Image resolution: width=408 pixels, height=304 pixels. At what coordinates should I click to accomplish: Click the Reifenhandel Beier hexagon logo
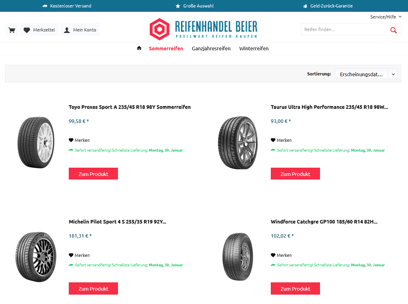[x=160, y=29]
